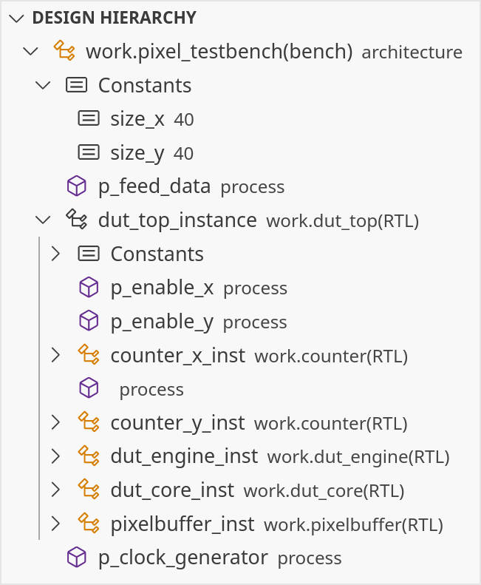Click the cube icon beside p_enable_y
Image resolution: width=481 pixels, height=585 pixels.
pos(89,322)
